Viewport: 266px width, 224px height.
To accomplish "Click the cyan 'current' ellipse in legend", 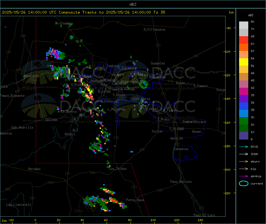I will (244, 183).
